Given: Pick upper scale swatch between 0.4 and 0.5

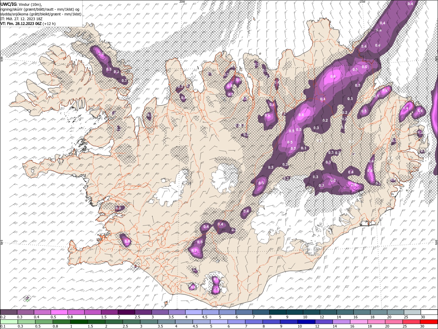Looking at the screenshot, I should [42, 312].
